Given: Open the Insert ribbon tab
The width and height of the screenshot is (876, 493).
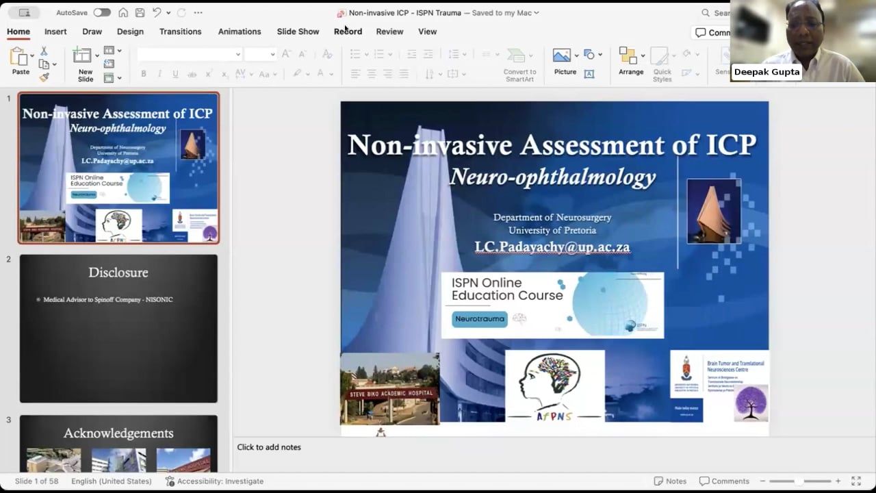Looking at the screenshot, I should [x=55, y=31].
